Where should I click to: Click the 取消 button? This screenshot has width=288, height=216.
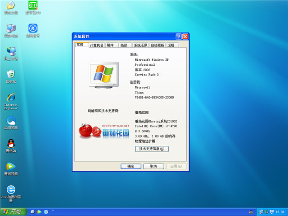click(x=153, y=166)
